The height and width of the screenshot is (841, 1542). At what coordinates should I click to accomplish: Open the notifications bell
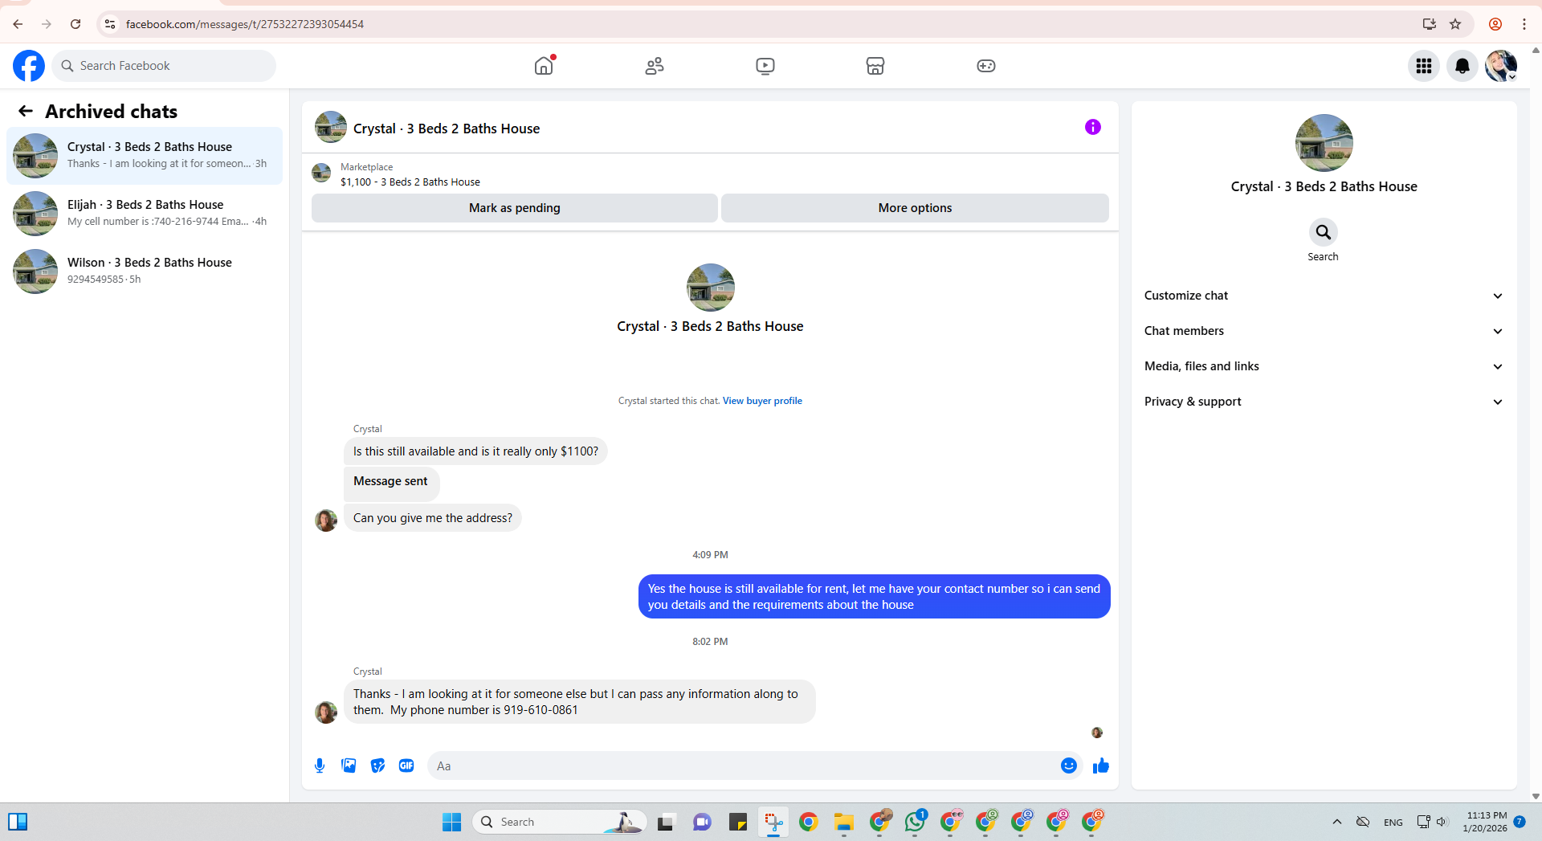[1462, 66]
